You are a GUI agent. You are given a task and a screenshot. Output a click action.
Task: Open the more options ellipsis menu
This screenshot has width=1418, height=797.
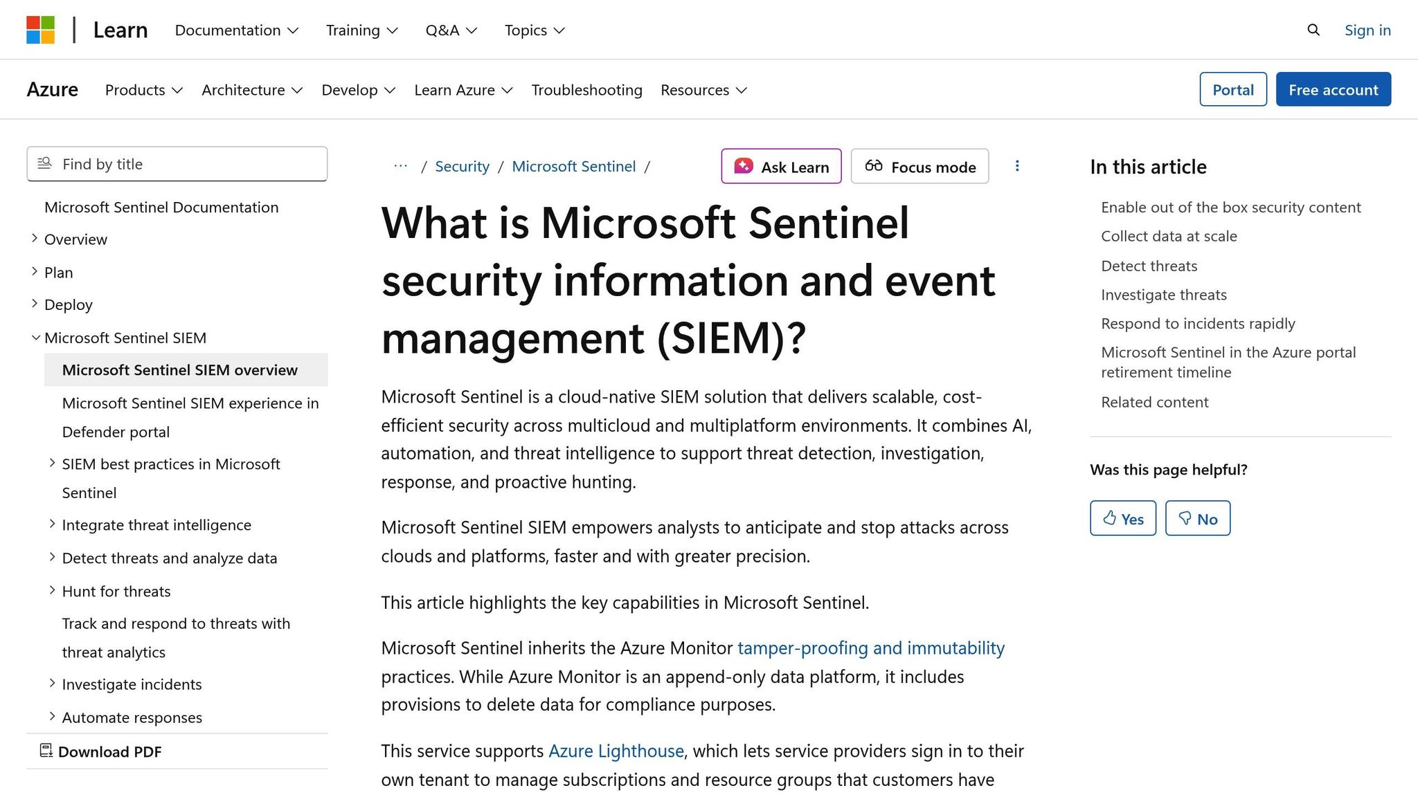click(x=1018, y=166)
